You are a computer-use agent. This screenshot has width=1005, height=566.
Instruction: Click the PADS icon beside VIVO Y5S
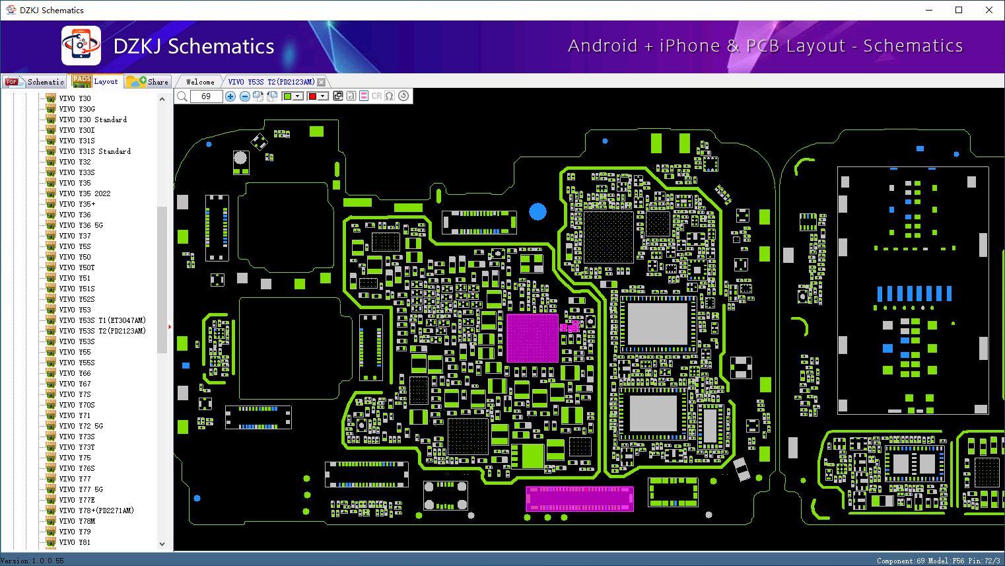51,246
